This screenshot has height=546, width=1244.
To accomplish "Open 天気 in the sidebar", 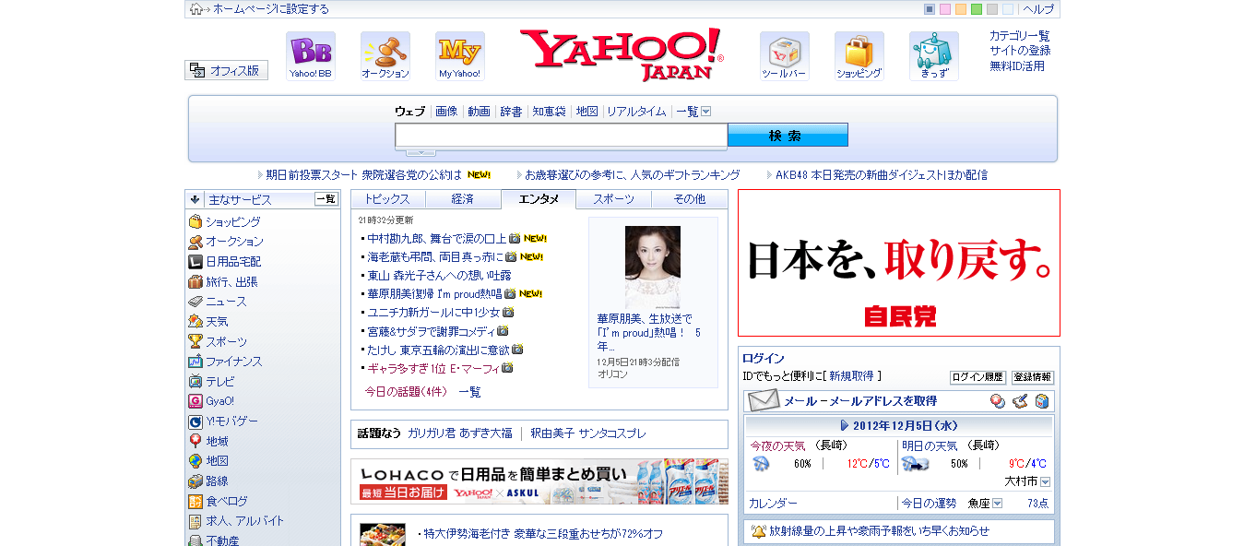I will 217,322.
